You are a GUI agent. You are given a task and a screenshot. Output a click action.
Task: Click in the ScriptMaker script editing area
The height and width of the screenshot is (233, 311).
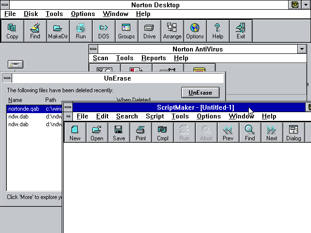pos(187,188)
